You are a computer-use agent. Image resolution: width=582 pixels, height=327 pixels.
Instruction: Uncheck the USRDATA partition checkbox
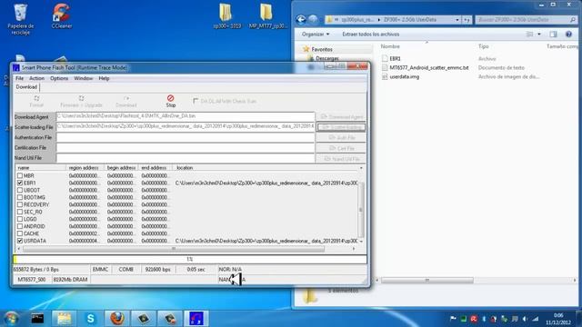point(20,241)
